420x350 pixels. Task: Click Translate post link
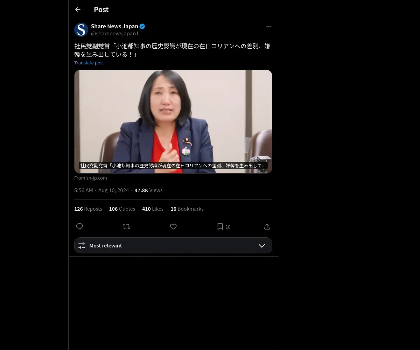pos(89,63)
